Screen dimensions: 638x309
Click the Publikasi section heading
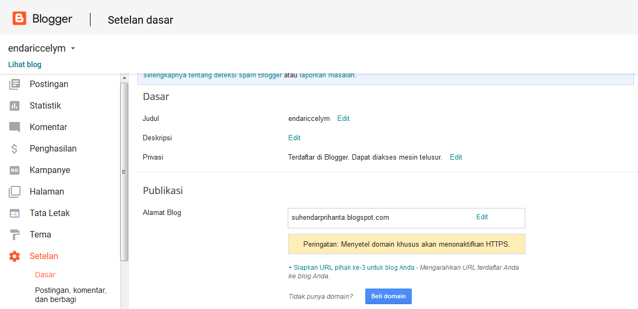pyautogui.click(x=163, y=190)
